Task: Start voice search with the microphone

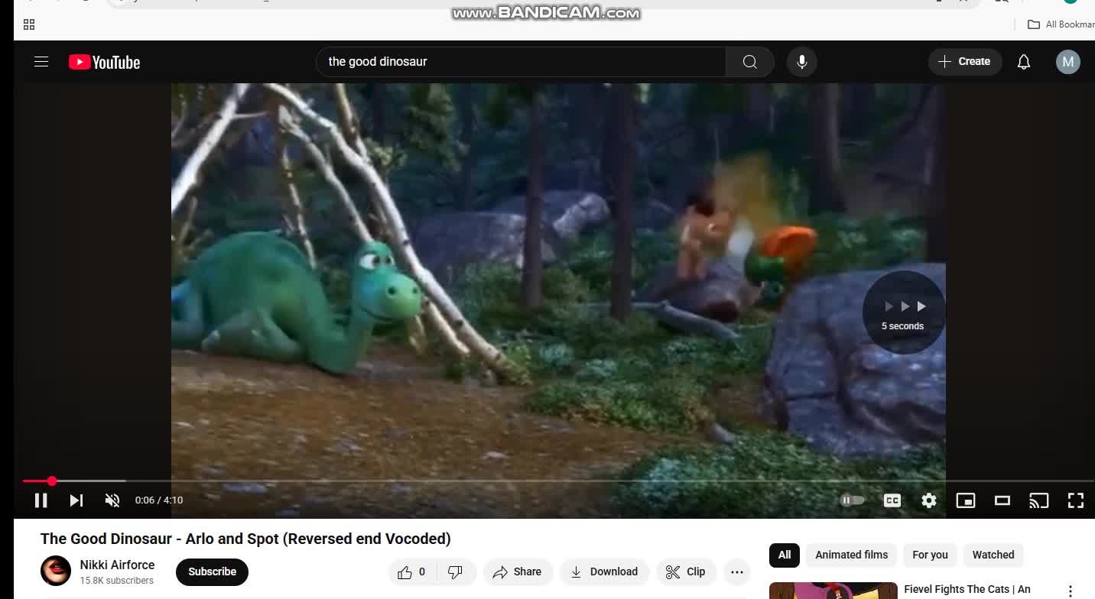Action: (x=801, y=62)
